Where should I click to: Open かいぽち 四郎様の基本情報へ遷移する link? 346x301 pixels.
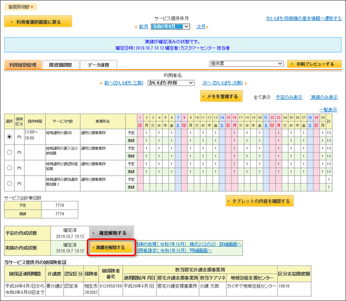click(304, 19)
